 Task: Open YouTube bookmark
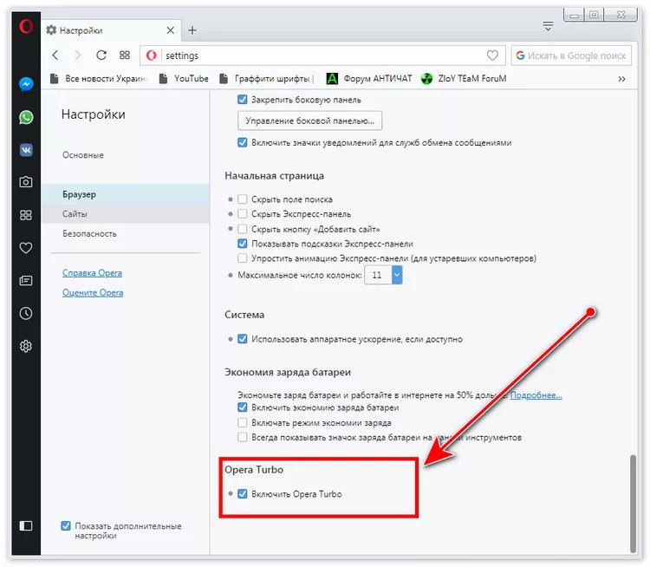(184, 78)
